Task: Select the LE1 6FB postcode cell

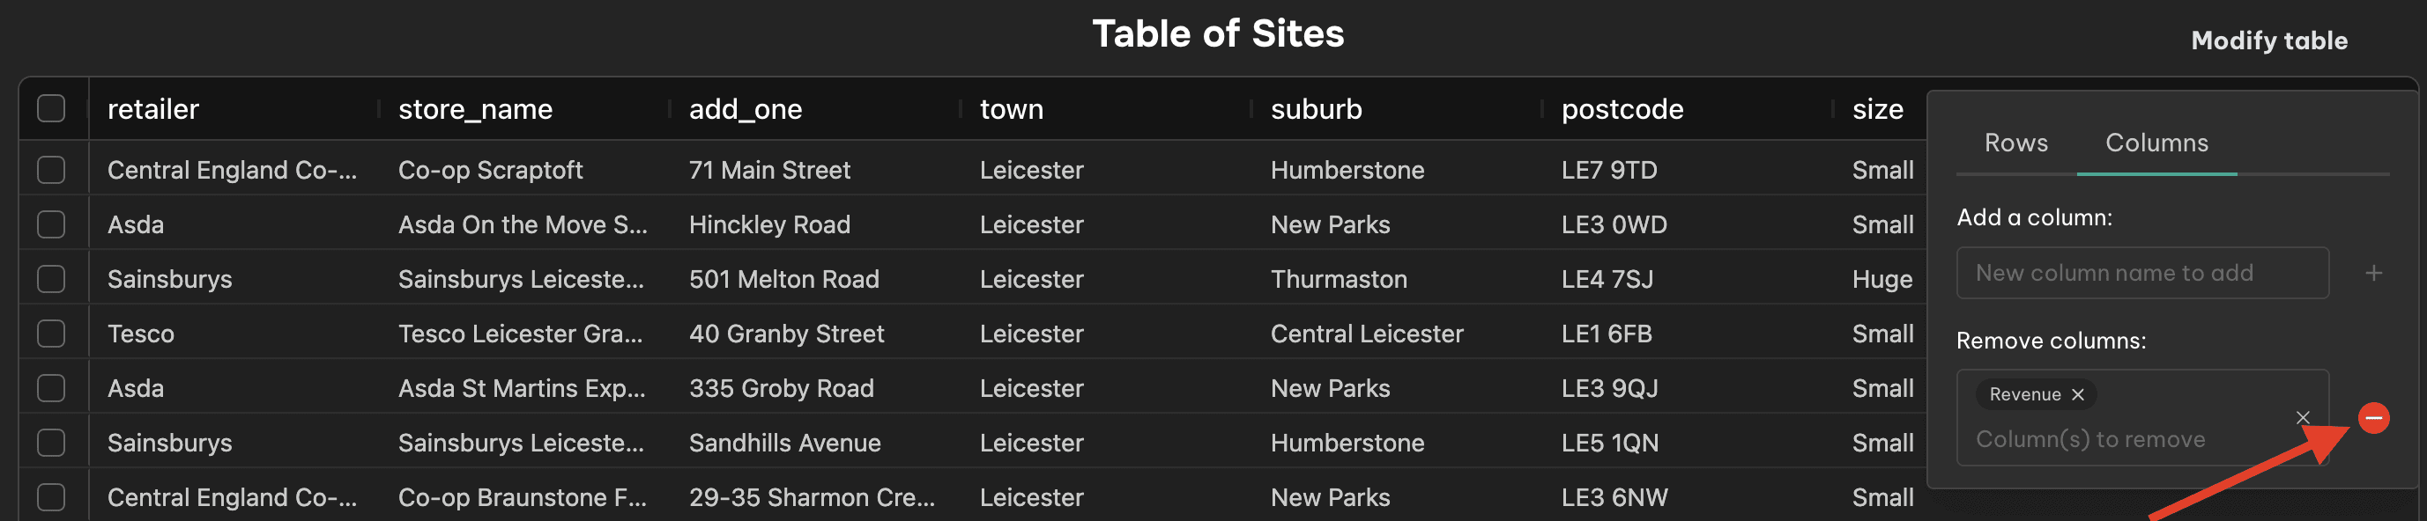Action: pos(1606,333)
